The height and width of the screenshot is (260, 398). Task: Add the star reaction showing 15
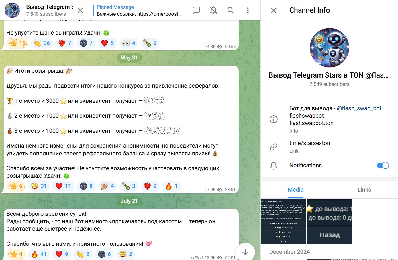pos(18,43)
